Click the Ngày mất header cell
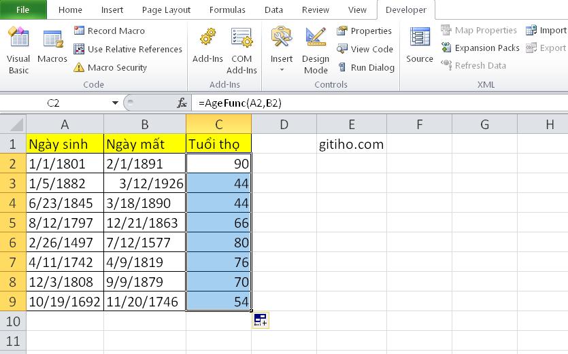 (x=145, y=143)
